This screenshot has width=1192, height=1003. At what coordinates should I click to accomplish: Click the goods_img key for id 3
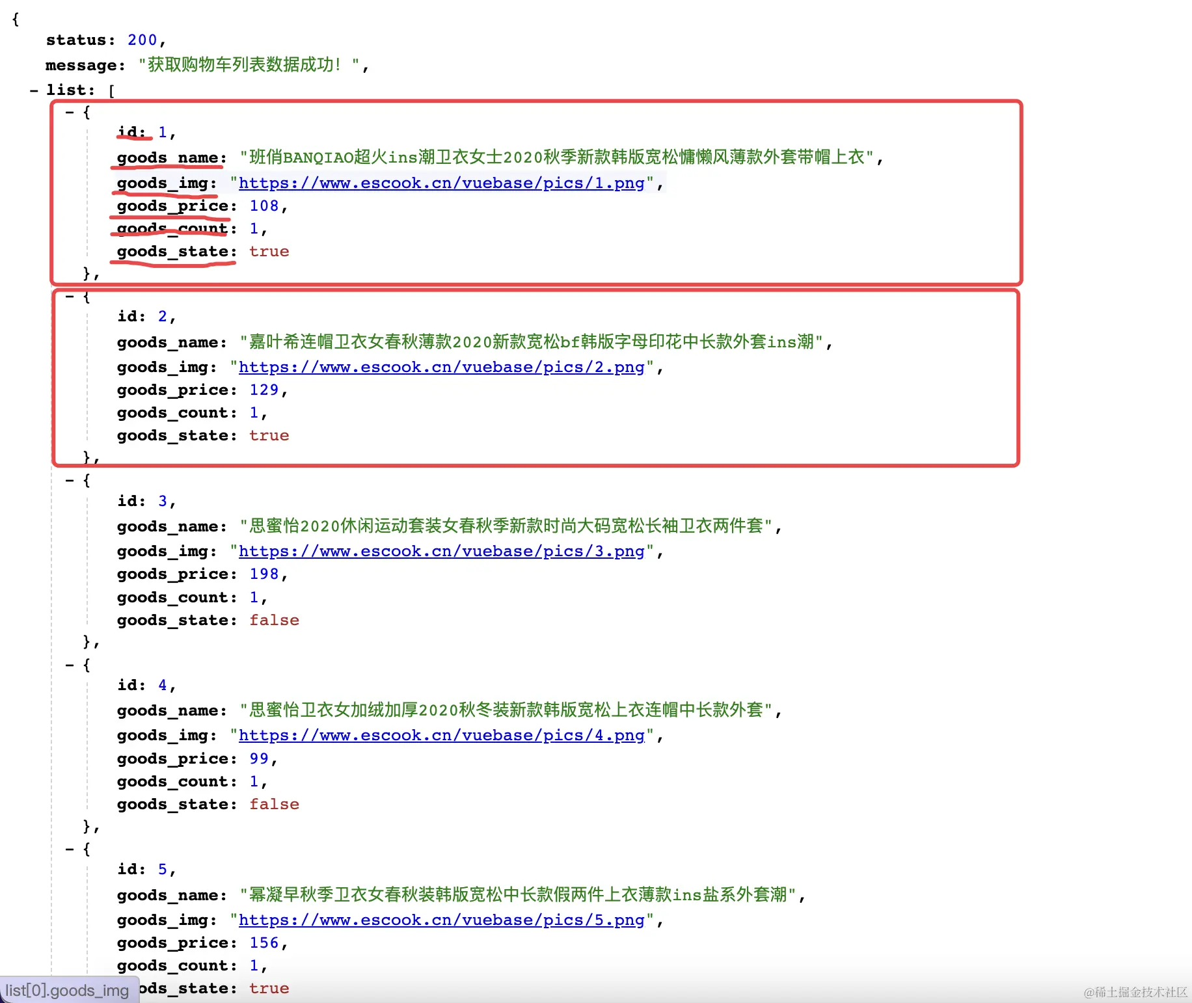[167, 552]
